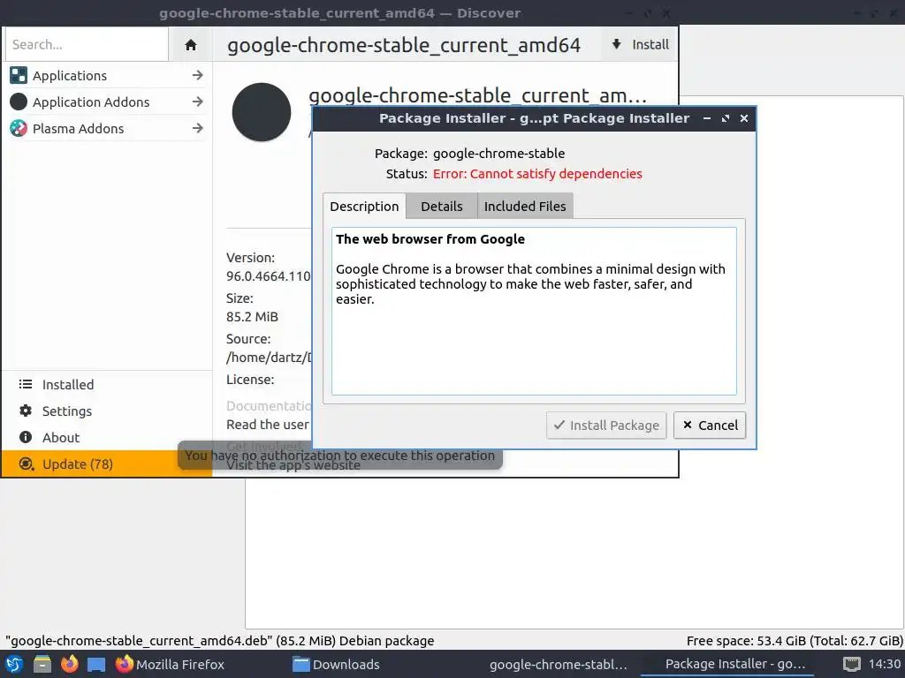The height and width of the screenshot is (678, 905).
Task: Open the Installed list in Discover
Action: point(107,385)
